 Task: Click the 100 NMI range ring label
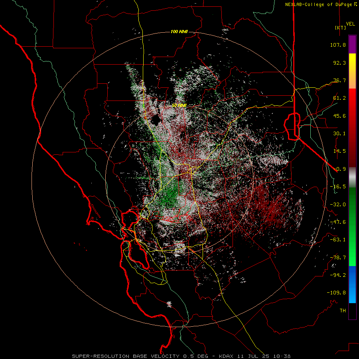[179, 32]
